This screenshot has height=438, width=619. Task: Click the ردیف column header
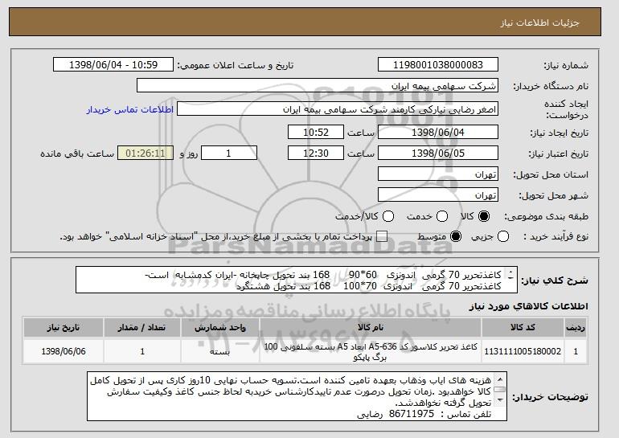coord(576,328)
